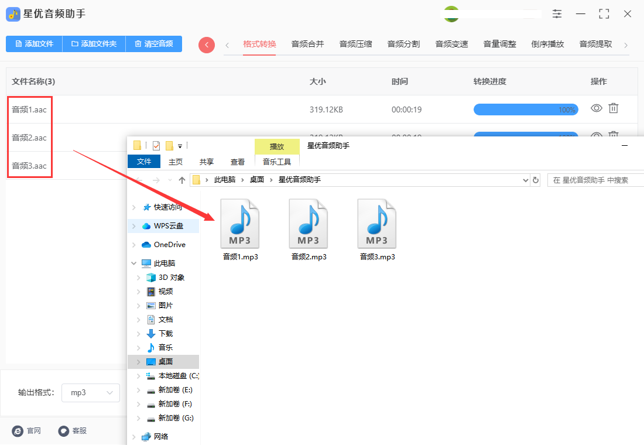
Task: Click 添加文件 button
Action: (34, 44)
